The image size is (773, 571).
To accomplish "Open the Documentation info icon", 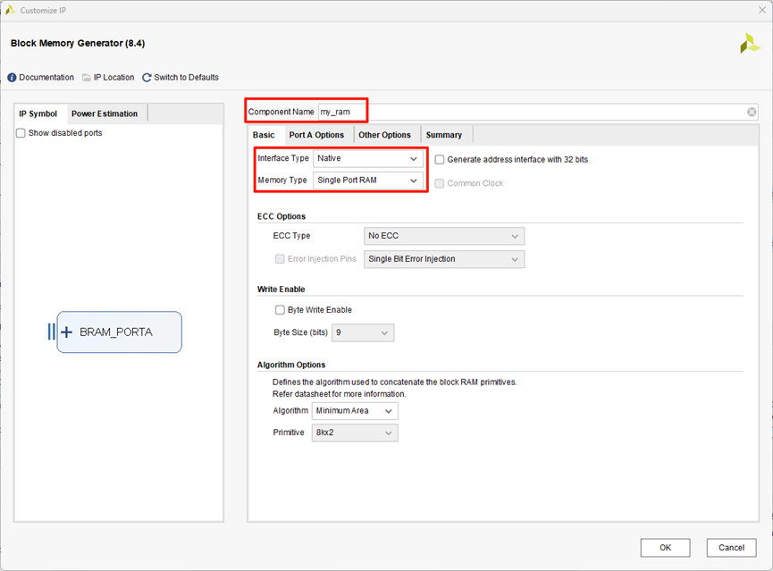I will pos(12,78).
